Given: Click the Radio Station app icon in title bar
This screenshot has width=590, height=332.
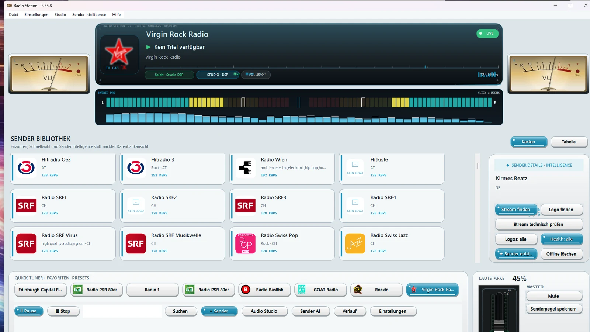Looking at the screenshot, I should (9, 6).
